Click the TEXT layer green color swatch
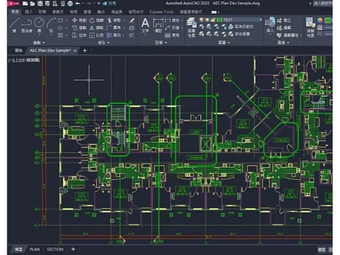The image size is (340, 255). click(220, 20)
